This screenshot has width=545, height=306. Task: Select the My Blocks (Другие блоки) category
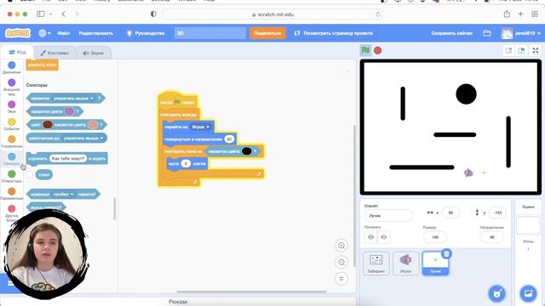point(11,212)
